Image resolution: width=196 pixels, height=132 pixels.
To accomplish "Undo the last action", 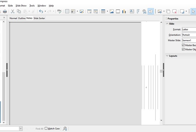I will pos(41,11).
